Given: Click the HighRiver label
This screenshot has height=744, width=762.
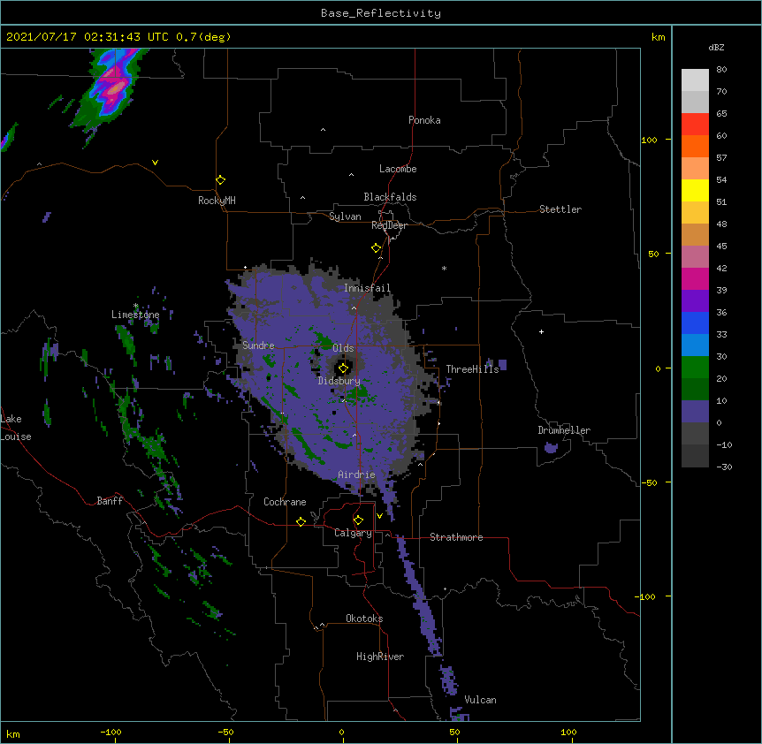Looking at the screenshot, I should pos(380,657).
